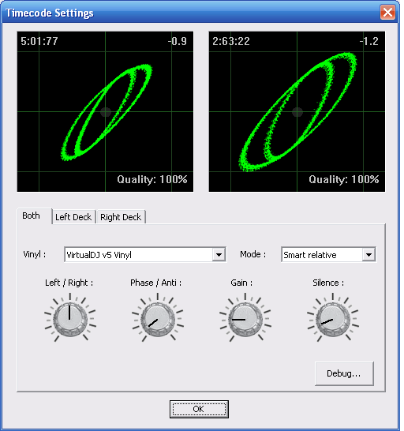Viewport: 404px width, 431px height.
Task: Expand the Mode dropdown arrow
Action: point(368,254)
